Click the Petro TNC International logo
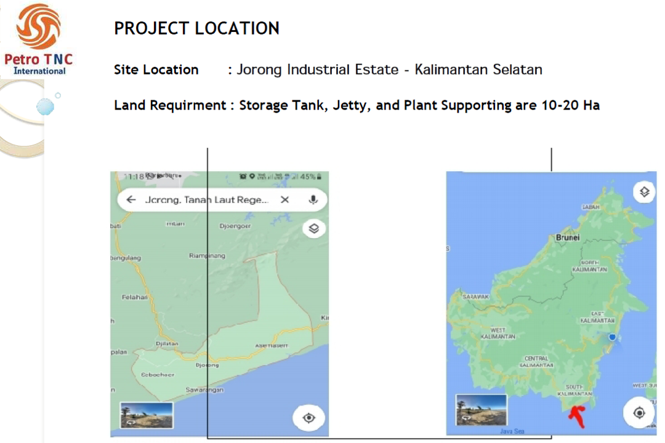The image size is (665, 443). (x=39, y=40)
